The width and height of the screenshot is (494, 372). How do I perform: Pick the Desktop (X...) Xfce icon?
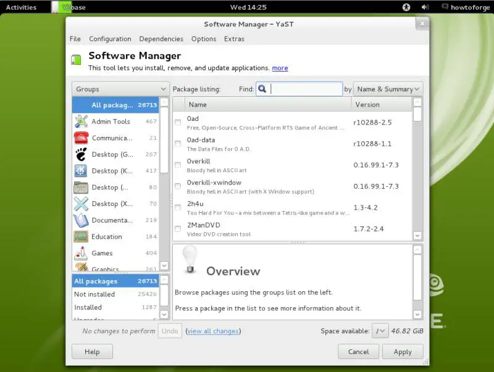coord(81,204)
